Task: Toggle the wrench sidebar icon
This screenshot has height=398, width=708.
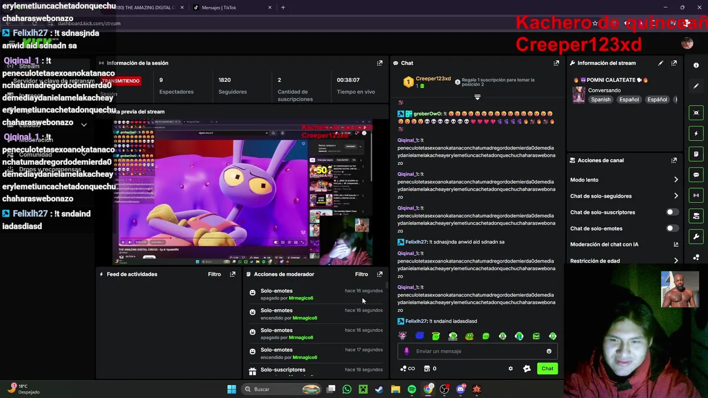Action: point(696,237)
